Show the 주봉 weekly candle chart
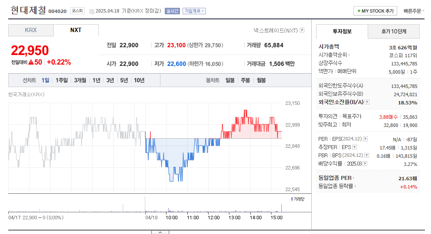 pyautogui.click(x=245, y=80)
